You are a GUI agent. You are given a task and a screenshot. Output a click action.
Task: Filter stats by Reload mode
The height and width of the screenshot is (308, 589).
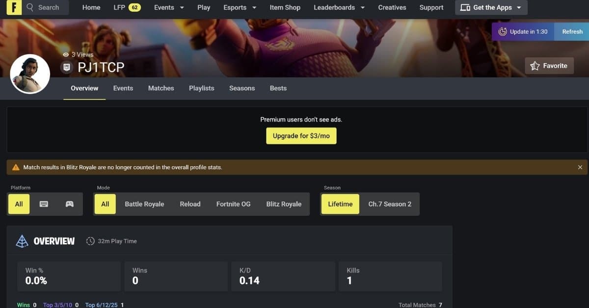point(190,204)
